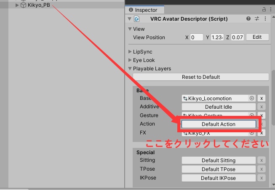
Task: Click the Inspector scroll up arrow
Action: click(x=273, y=17)
